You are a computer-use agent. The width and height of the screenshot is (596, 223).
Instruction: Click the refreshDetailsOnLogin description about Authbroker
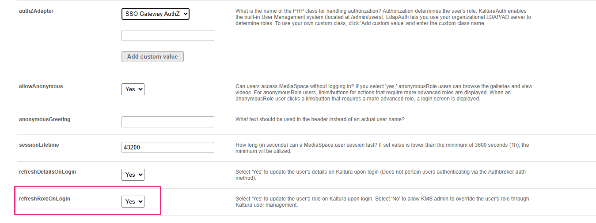380,175
